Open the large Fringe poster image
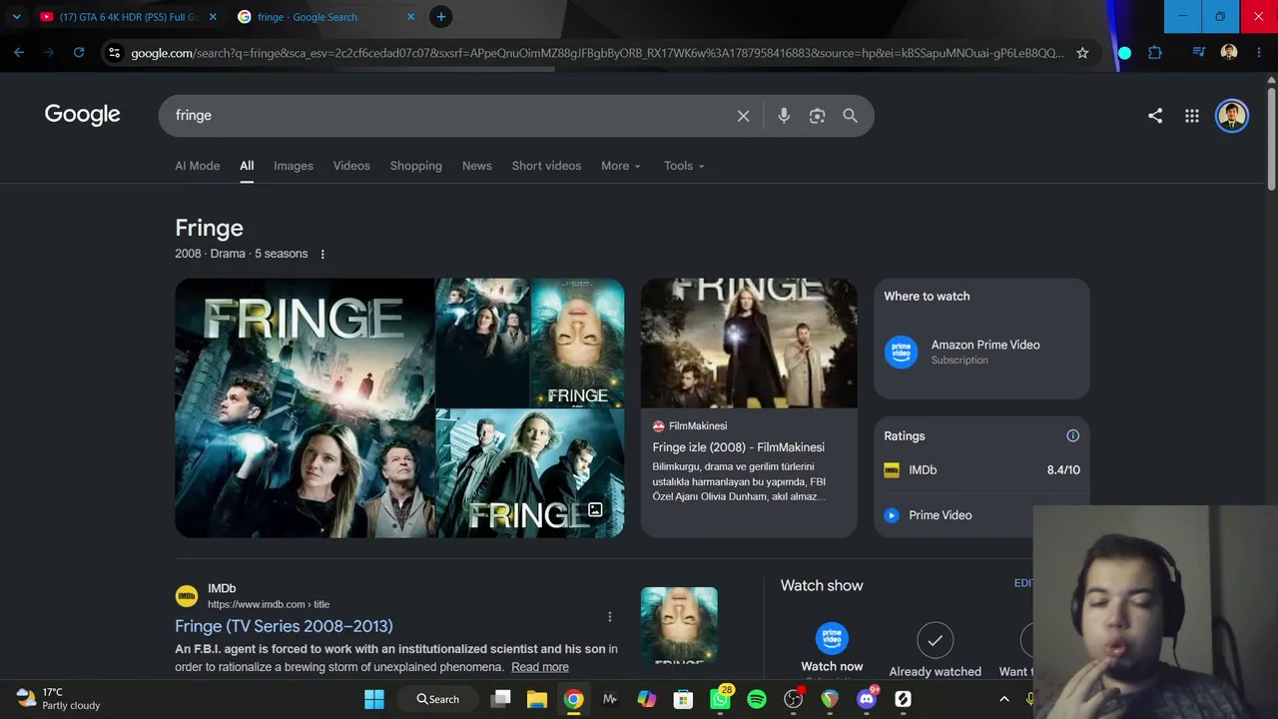The image size is (1278, 719). [x=305, y=407]
